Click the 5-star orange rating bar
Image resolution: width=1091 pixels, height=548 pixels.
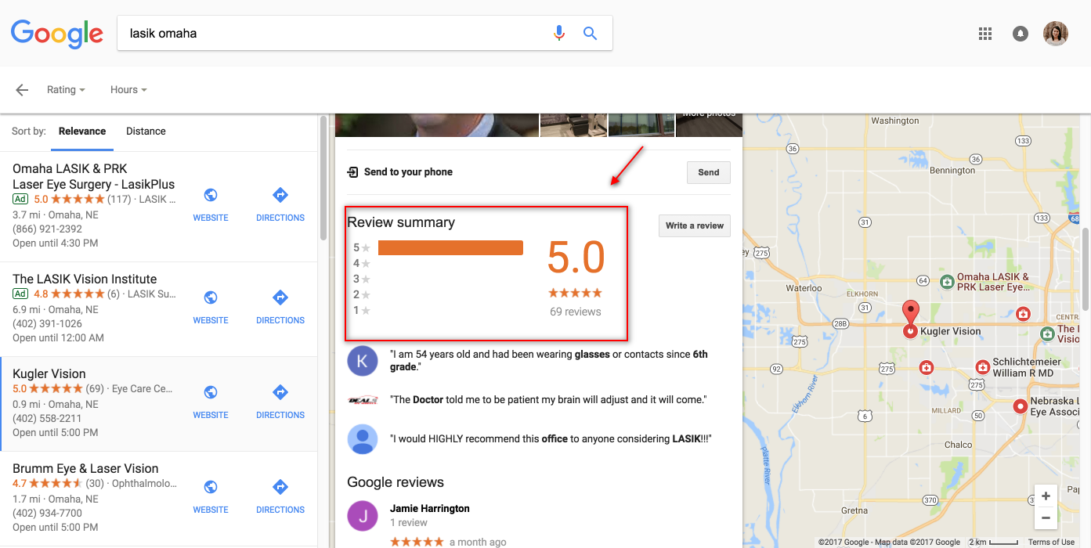click(x=450, y=248)
